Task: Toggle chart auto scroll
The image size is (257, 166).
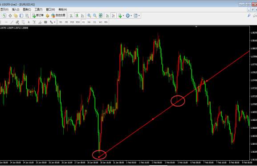Action: 107,16
